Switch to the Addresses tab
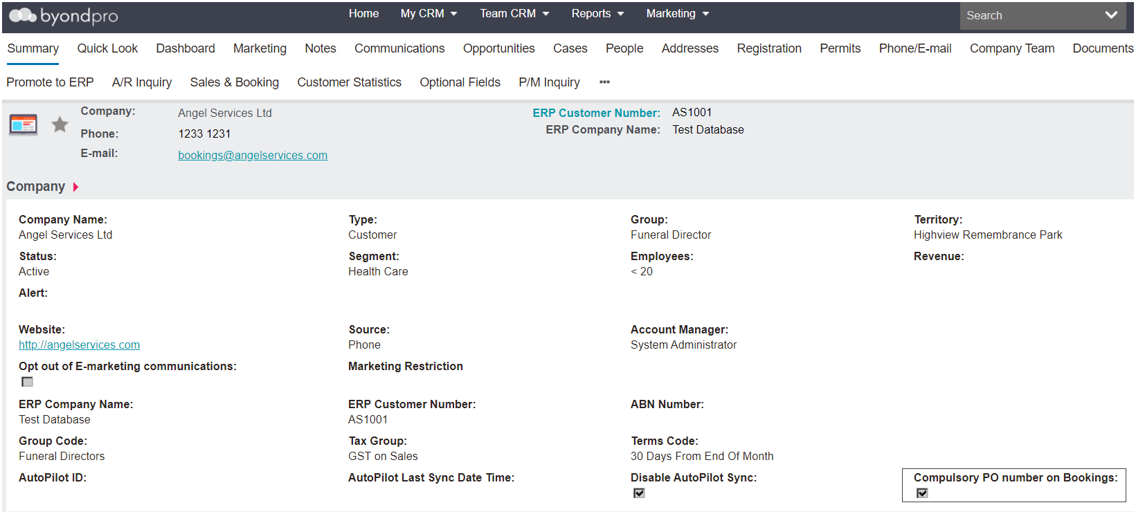Screen dimensions: 1136x514 [x=690, y=48]
